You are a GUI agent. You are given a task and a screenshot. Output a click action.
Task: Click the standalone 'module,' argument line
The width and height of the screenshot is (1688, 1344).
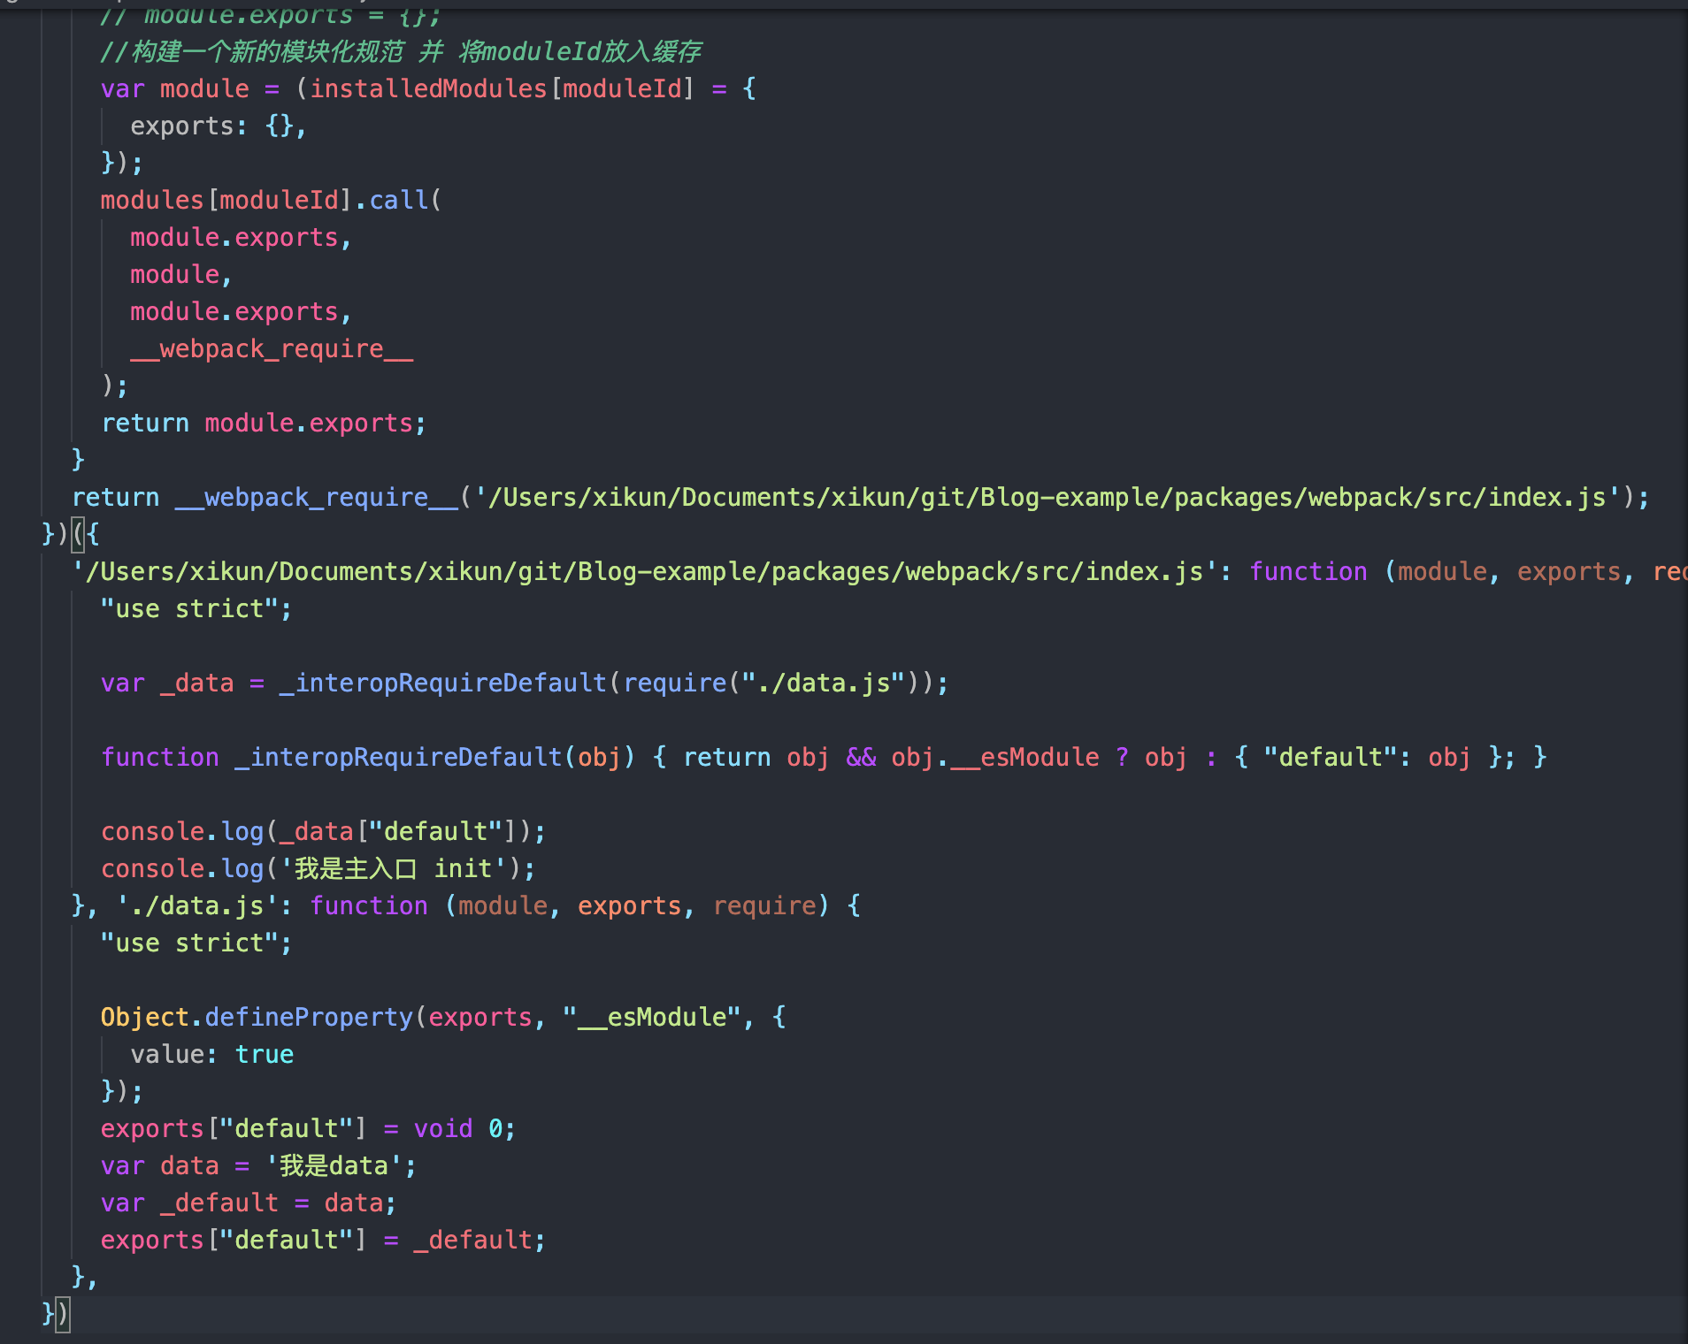(x=180, y=274)
